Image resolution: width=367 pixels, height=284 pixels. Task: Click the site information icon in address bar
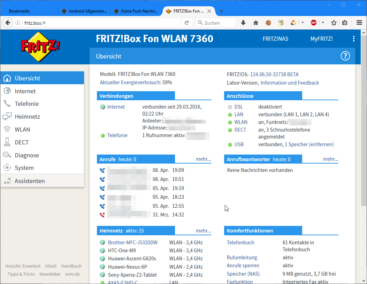(18, 23)
